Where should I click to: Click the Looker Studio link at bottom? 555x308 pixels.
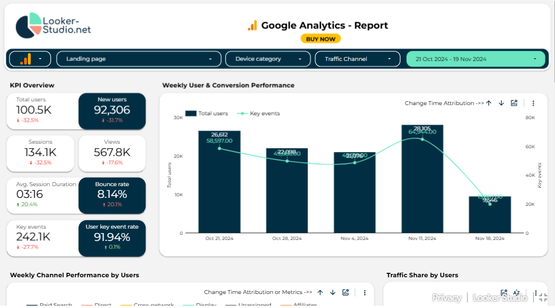(500, 298)
